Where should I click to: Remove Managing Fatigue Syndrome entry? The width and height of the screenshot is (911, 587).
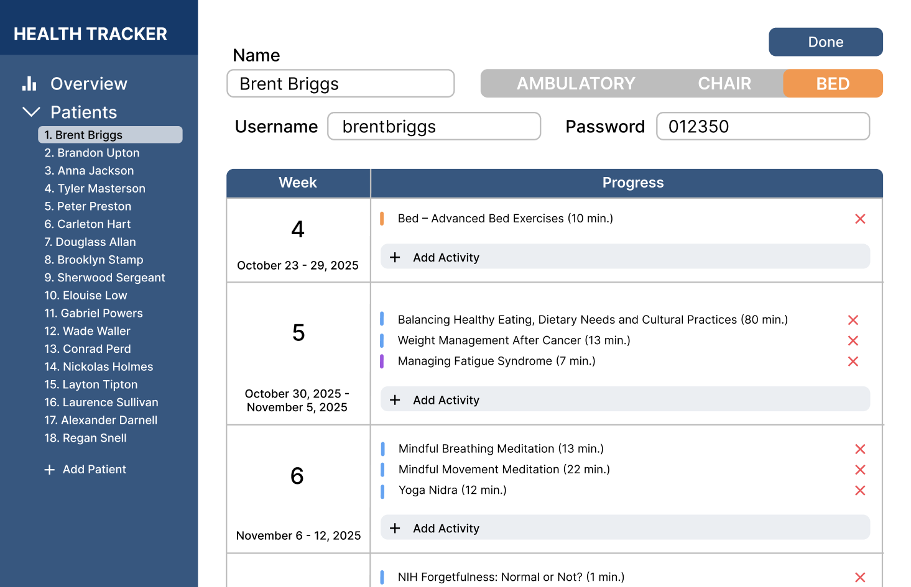(x=853, y=362)
